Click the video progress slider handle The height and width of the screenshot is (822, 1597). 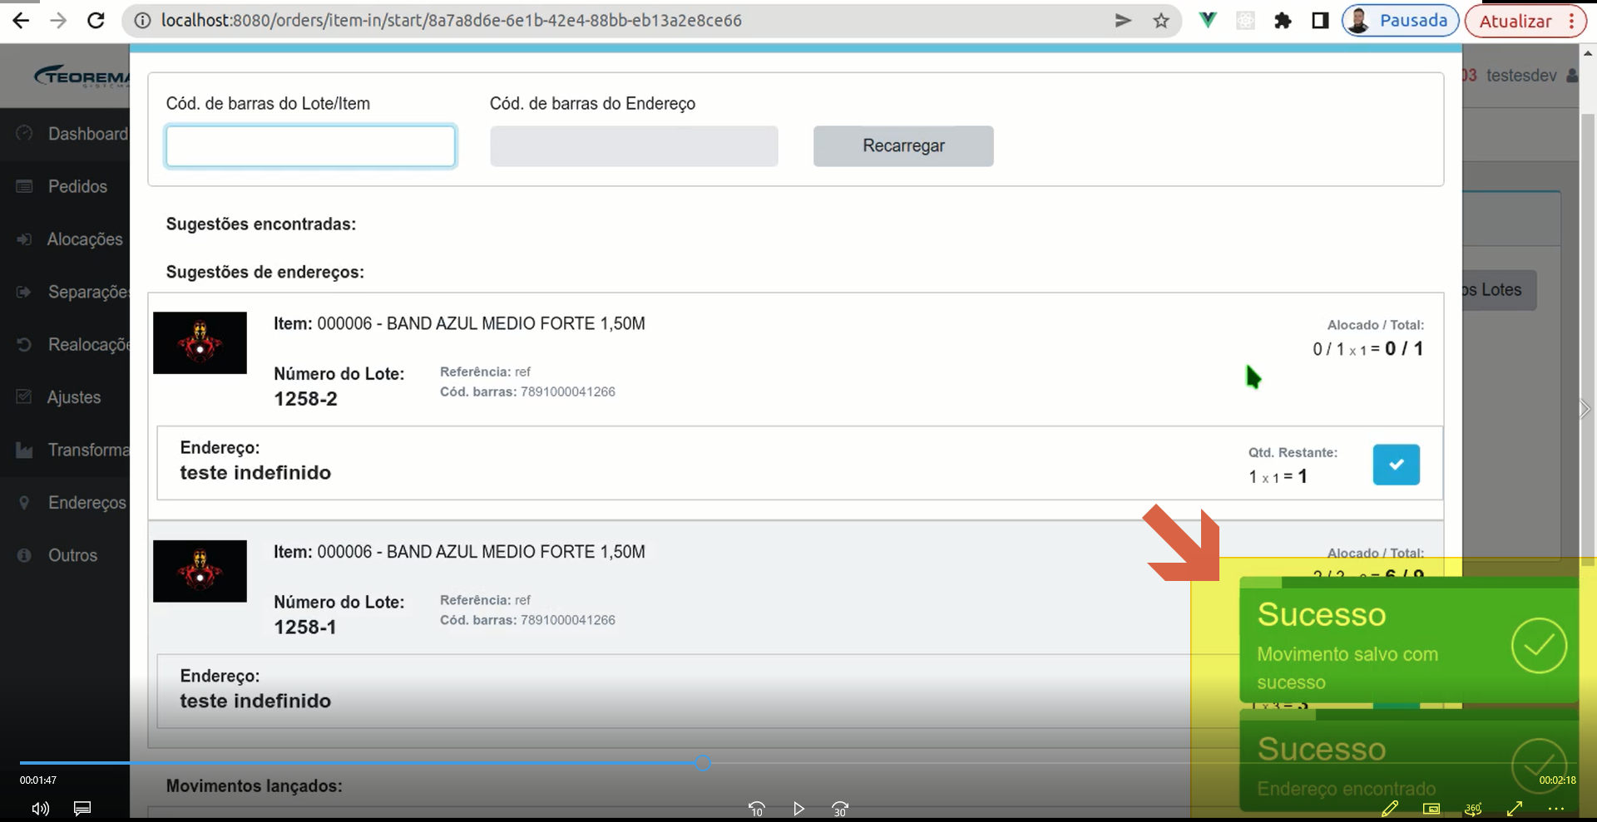[703, 763]
